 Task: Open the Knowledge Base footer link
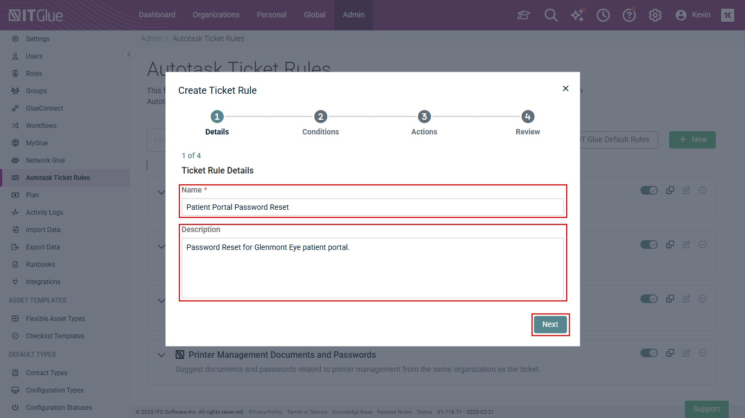coord(352,412)
